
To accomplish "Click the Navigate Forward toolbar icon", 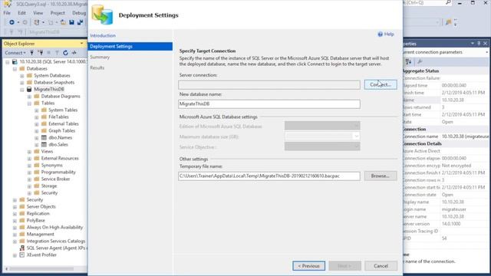I will [25, 22].
